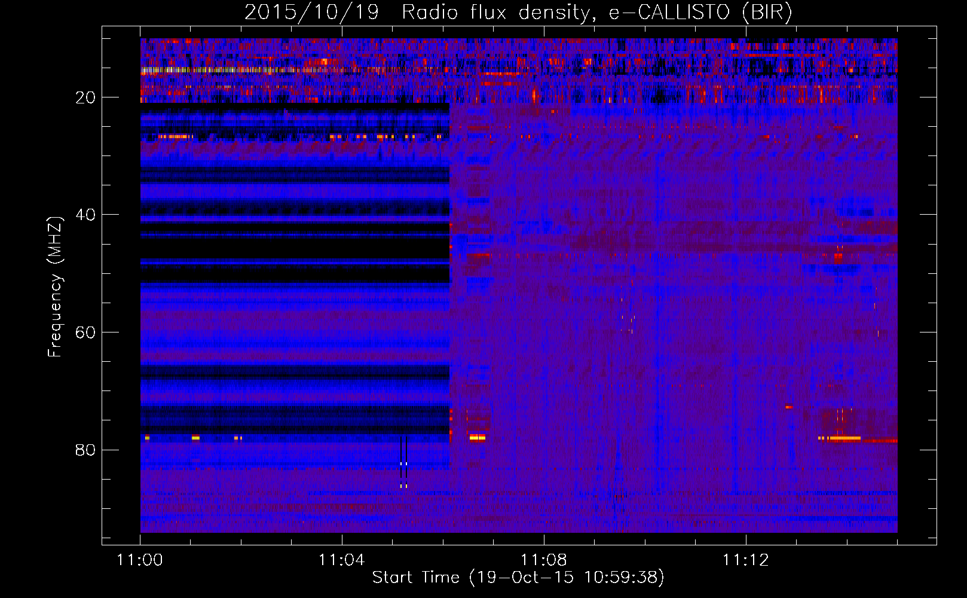967x598 pixels.
Task: Click the 40 MHz frequency tick label
Action: (86, 215)
